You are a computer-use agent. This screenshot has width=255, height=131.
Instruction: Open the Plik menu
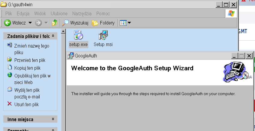point(9,13)
